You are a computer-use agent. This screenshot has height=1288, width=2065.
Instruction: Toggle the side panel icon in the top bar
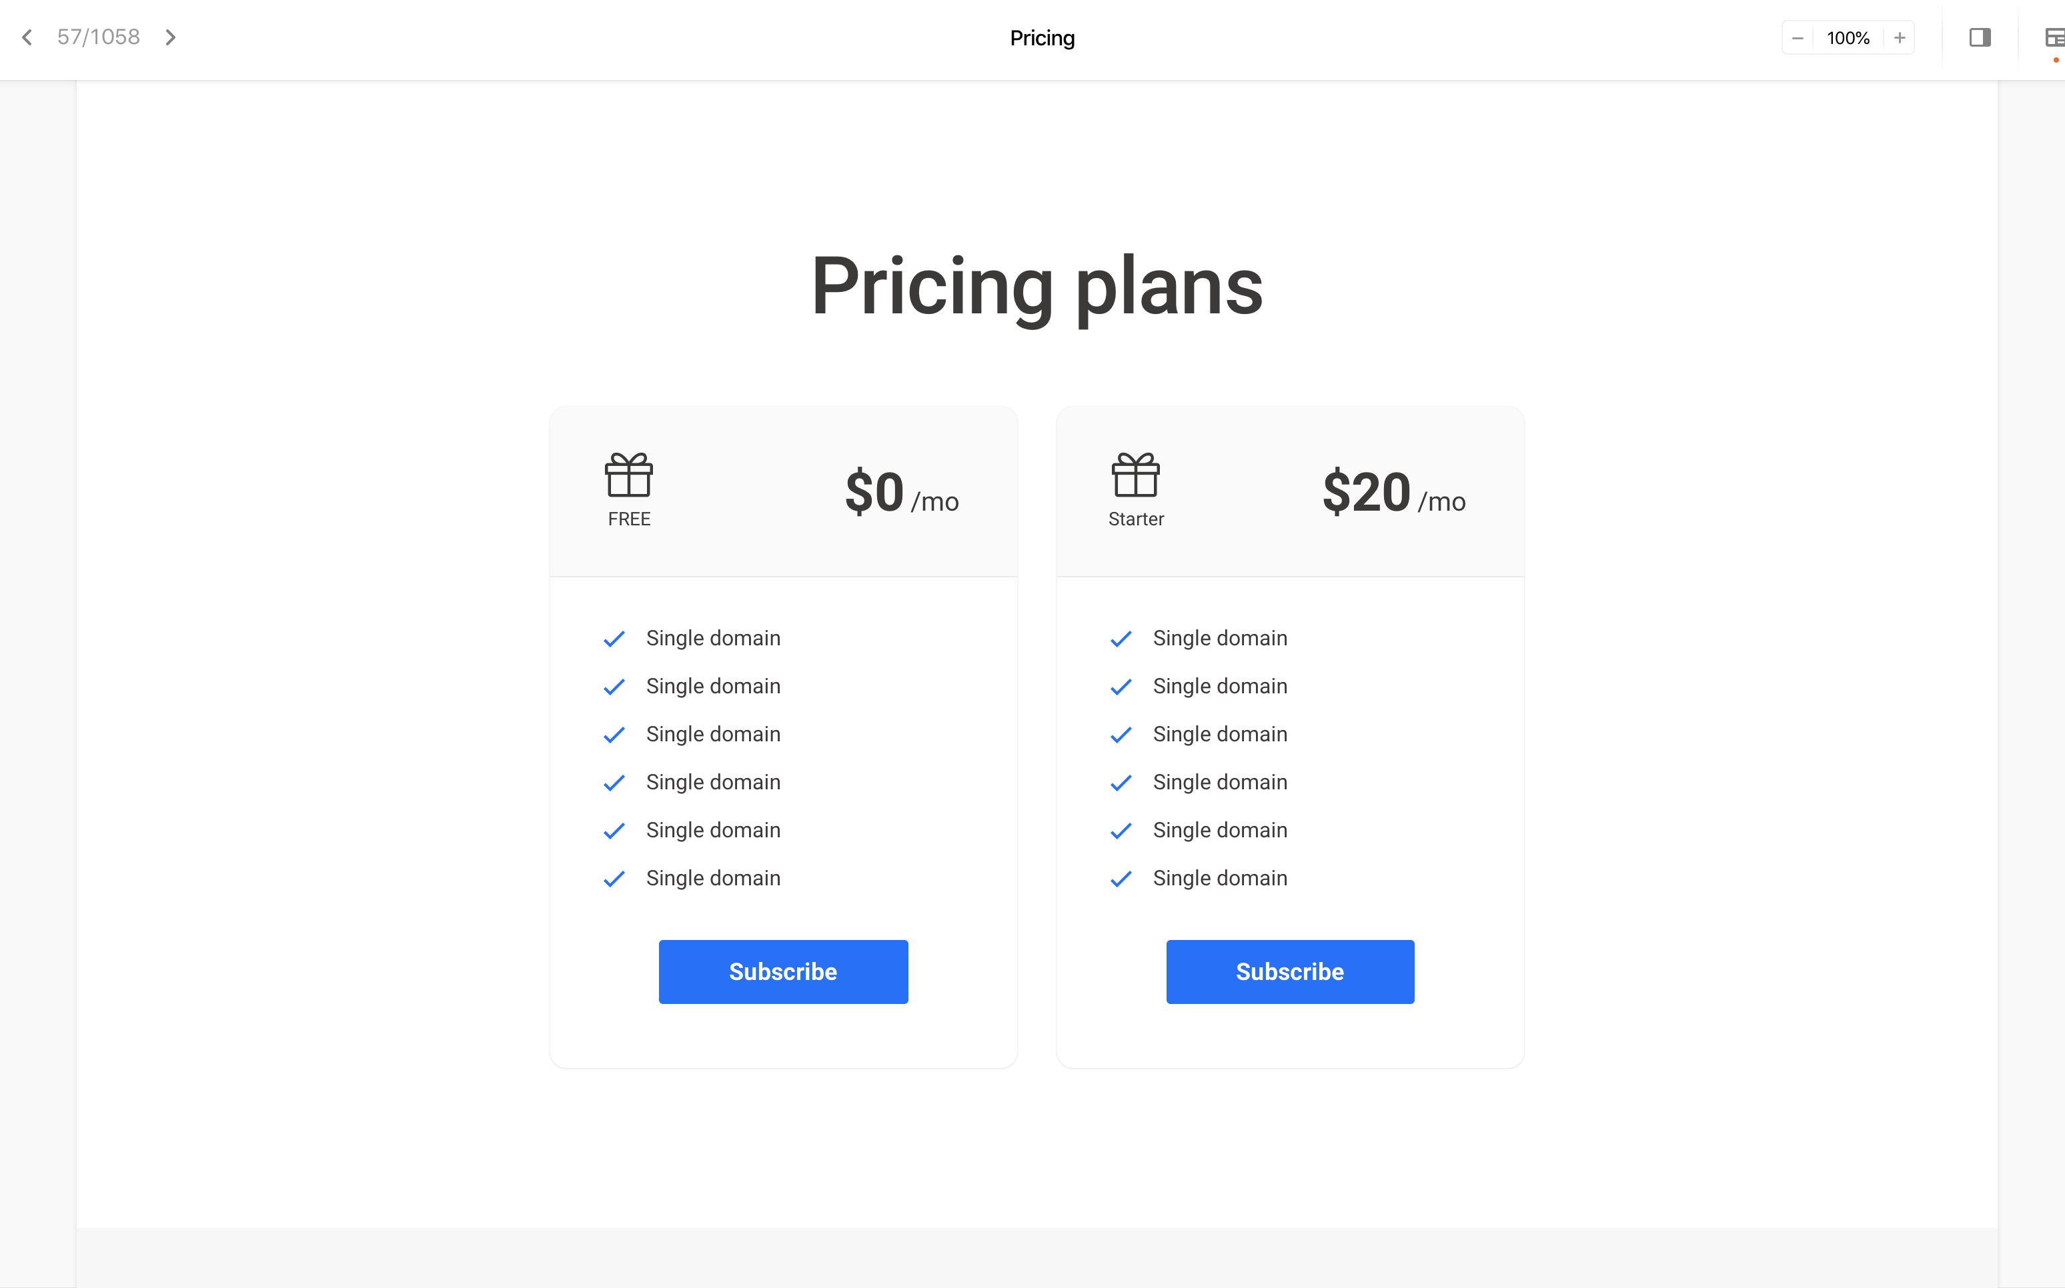[1980, 37]
